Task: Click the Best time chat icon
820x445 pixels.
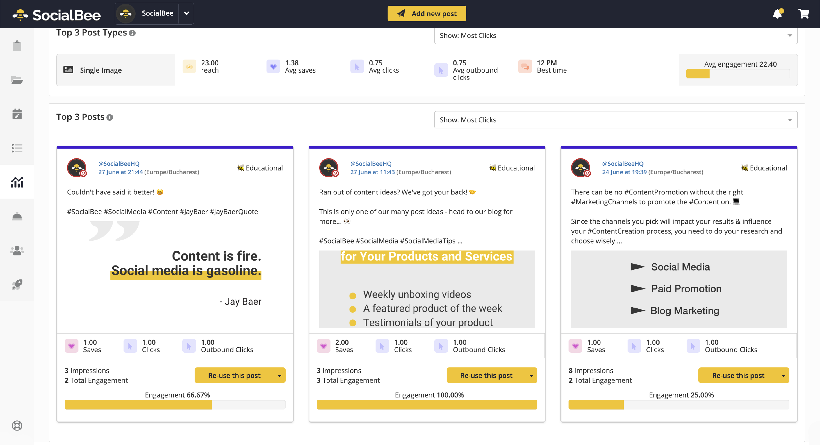Action: point(525,66)
